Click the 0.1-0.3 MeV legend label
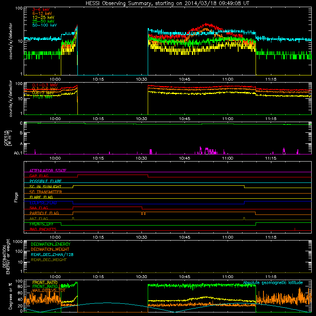The image size is (316, 316). point(45,85)
